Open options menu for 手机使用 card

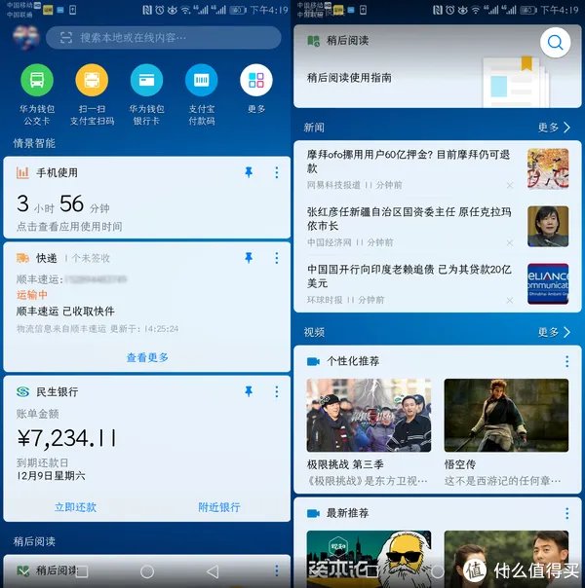tap(277, 172)
